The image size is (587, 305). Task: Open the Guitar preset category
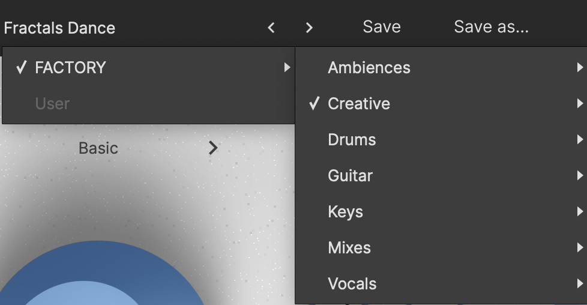[x=350, y=176]
